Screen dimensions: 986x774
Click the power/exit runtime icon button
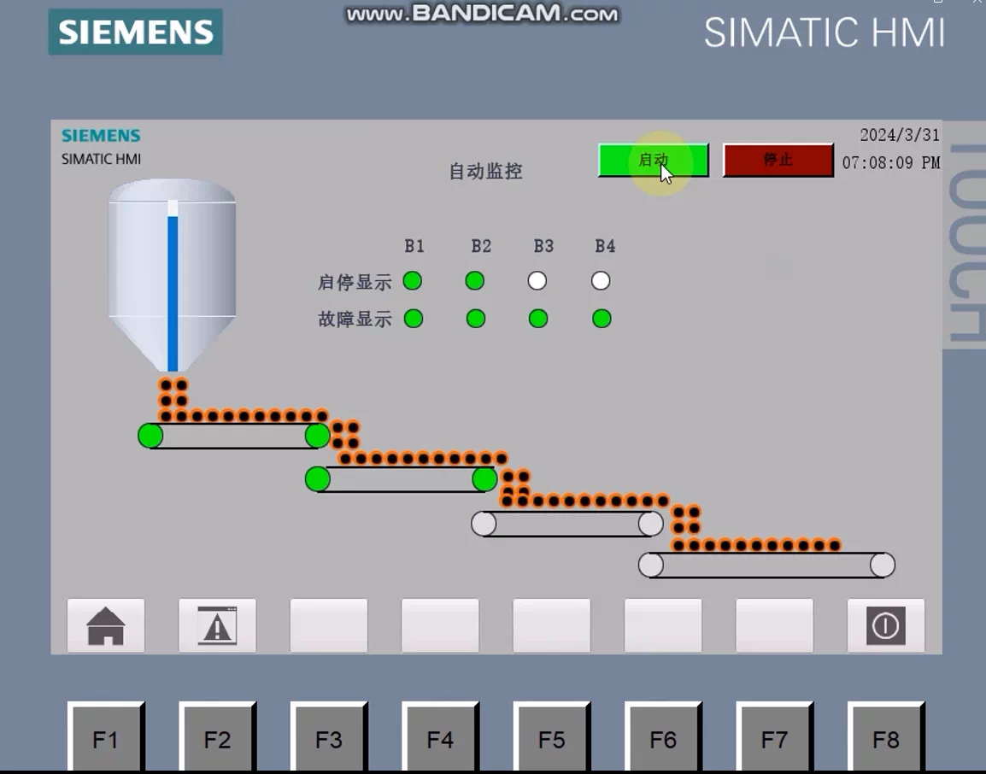[886, 625]
